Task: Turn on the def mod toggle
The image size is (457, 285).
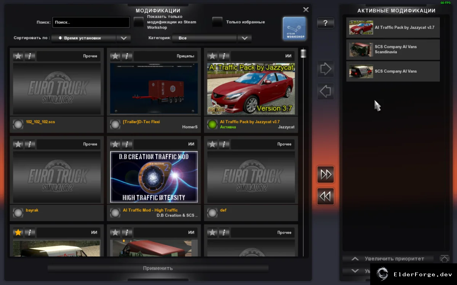Action: point(212,213)
